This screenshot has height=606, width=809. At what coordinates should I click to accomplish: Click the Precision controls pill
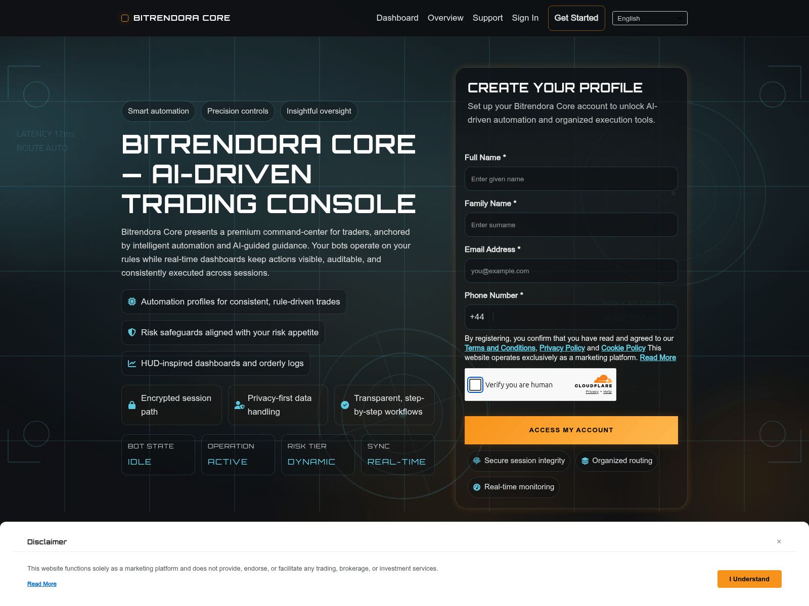(238, 111)
